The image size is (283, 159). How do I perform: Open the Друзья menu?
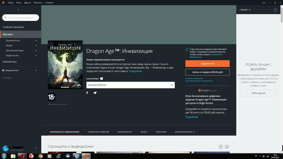28,2
